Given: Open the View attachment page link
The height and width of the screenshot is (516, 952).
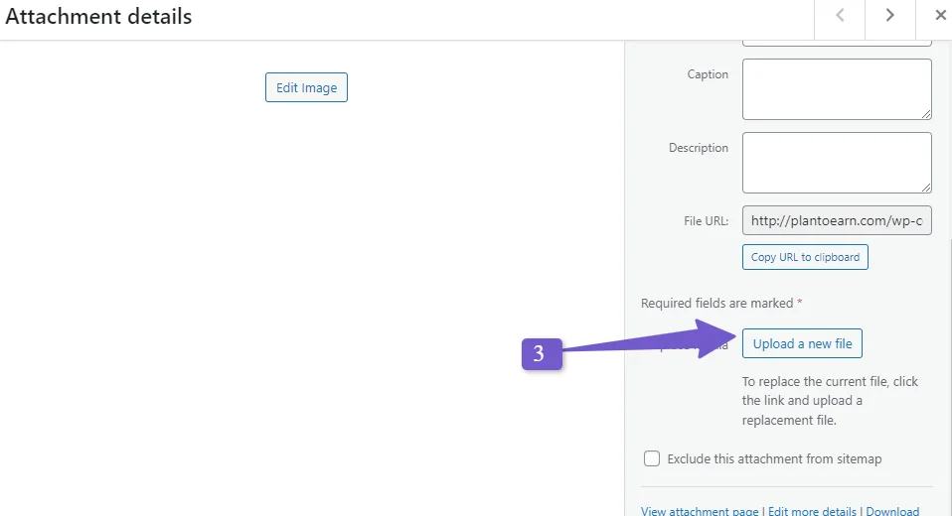Looking at the screenshot, I should 700,511.
